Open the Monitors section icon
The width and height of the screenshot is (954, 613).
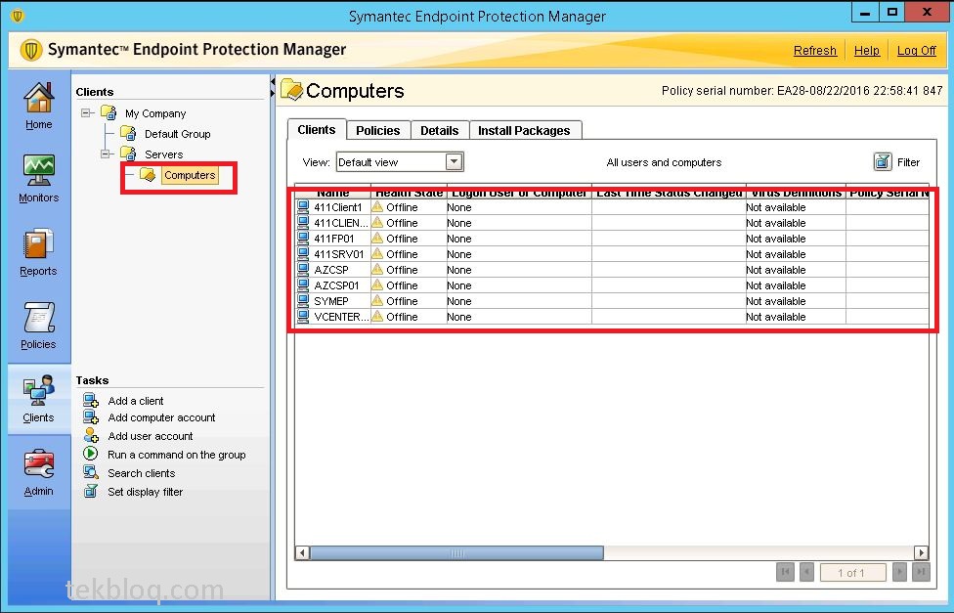[39, 171]
